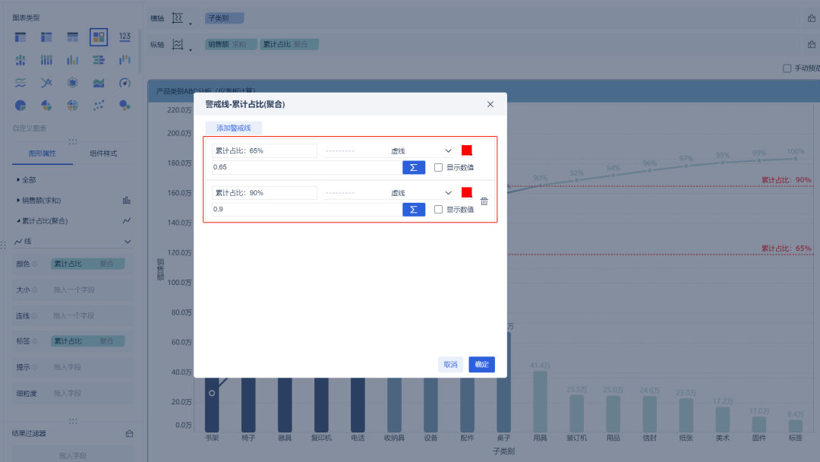Select the multi-series line chart type

pyautogui.click(x=46, y=83)
